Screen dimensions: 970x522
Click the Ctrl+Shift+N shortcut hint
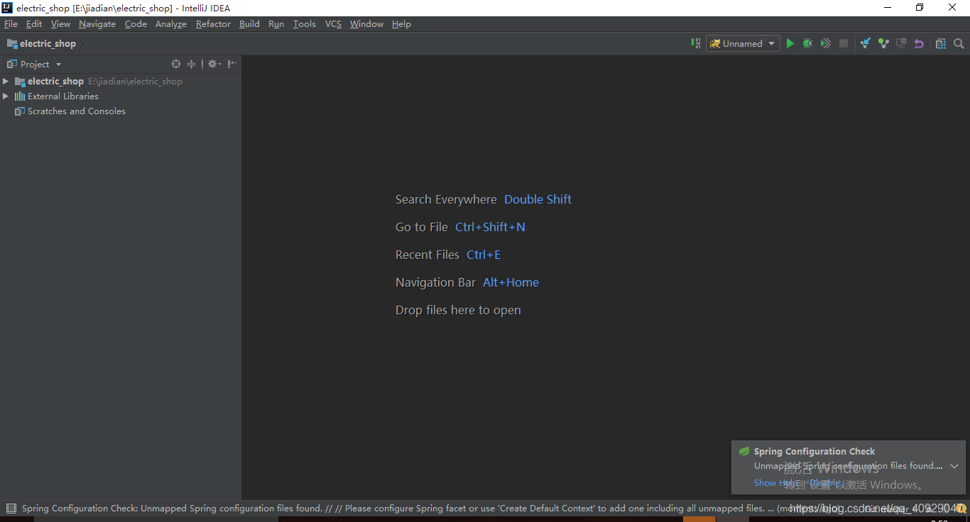tap(490, 227)
